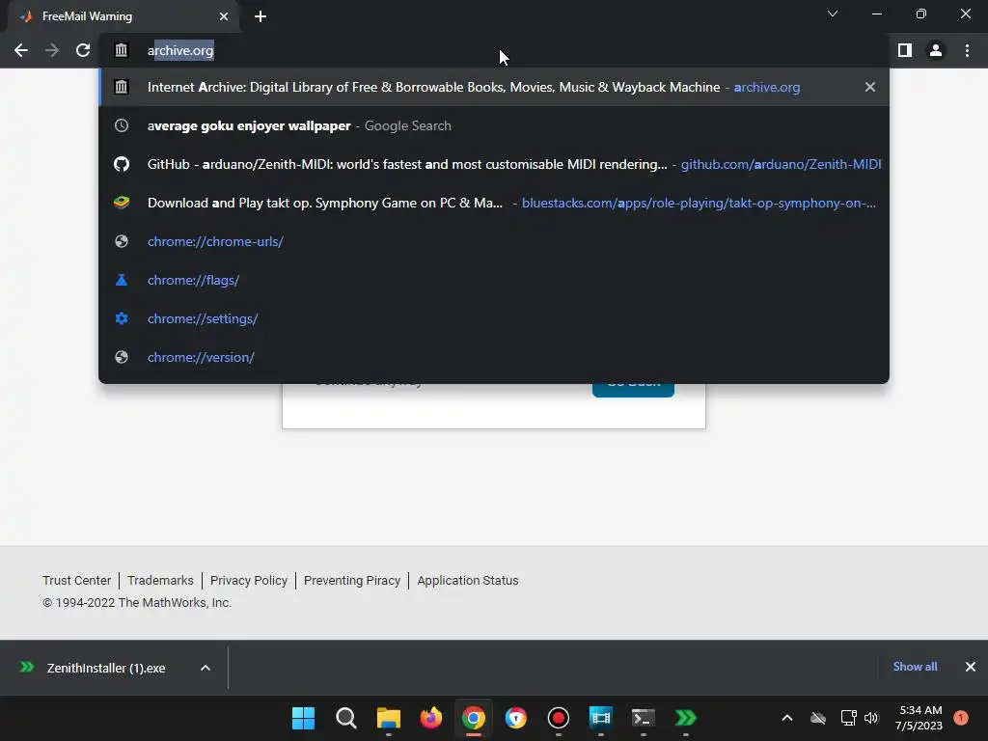Remove the Internet Archive suggestion
This screenshot has width=988, height=741.
870,87
